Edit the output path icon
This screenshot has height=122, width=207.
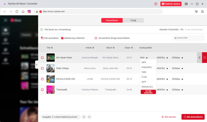(x=84, y=117)
